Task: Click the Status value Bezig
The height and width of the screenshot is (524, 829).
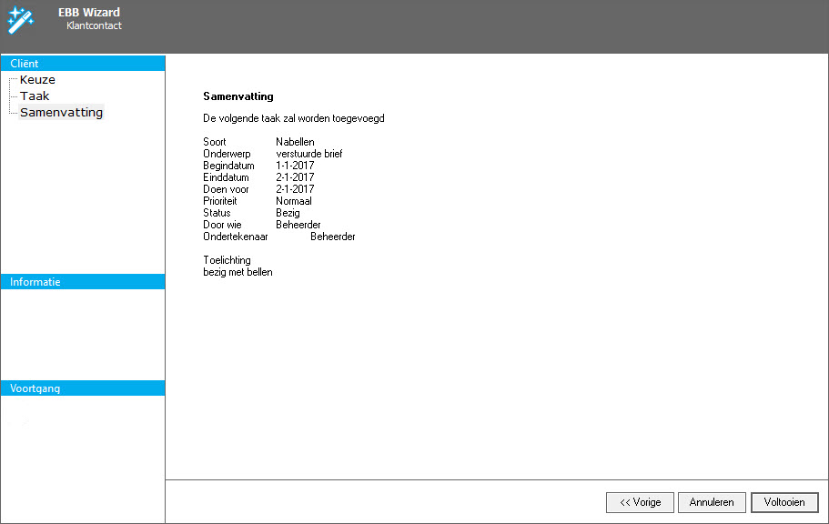Action: (288, 213)
